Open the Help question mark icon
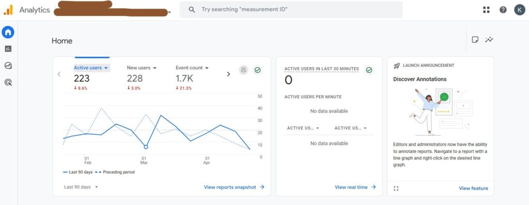Viewport: 529px width, 205px height. (x=503, y=10)
